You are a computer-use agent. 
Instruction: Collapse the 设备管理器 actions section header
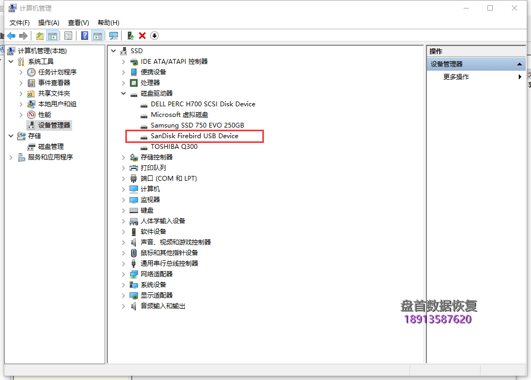coord(476,64)
